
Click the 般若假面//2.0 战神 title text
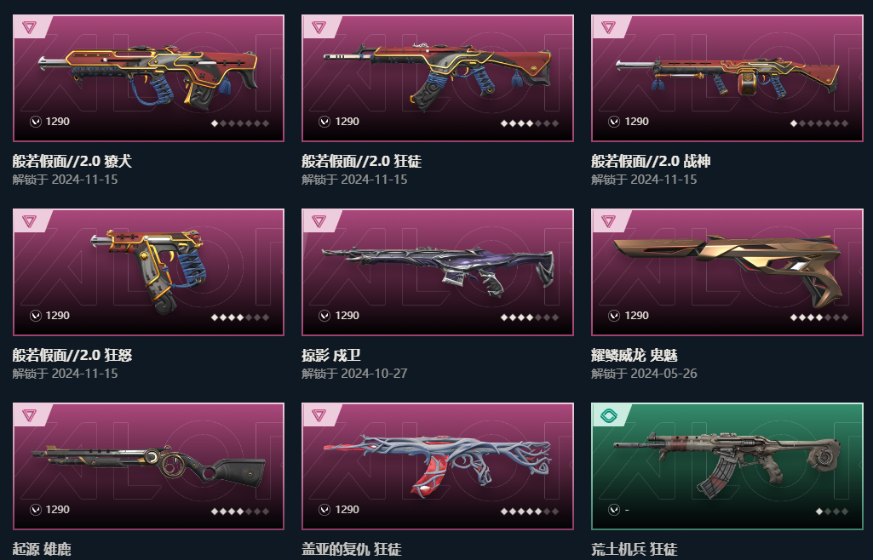[651, 161]
